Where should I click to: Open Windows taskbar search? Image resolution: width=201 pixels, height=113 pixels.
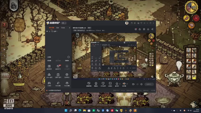[x=71, y=110]
